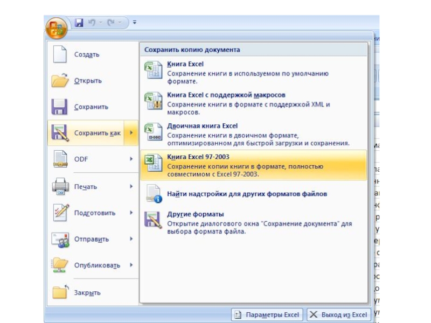Select the Открыть menu entry
The height and width of the screenshot is (323, 431).
pos(93,80)
